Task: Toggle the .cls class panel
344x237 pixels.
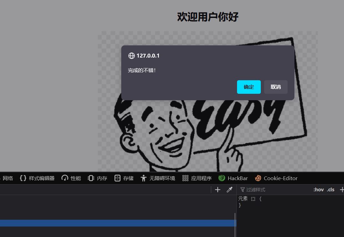Action: (330, 190)
